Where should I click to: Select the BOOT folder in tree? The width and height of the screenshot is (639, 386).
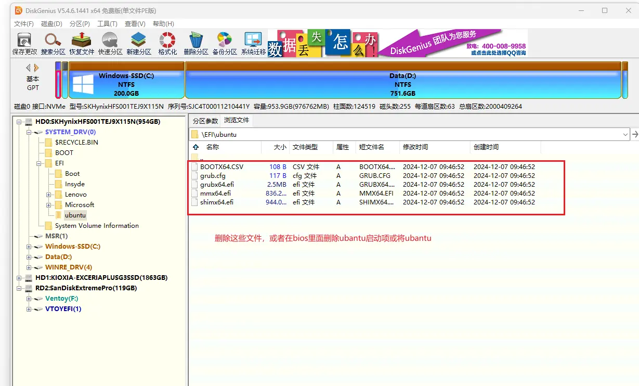64,153
